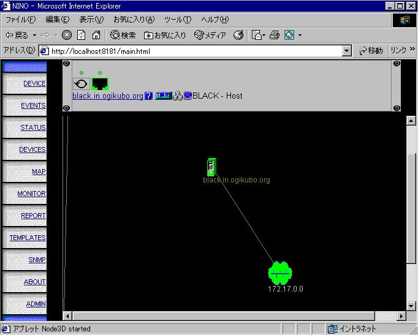Open the ファイル(F) menu
This screenshot has height=335, width=418.
[x=20, y=20]
